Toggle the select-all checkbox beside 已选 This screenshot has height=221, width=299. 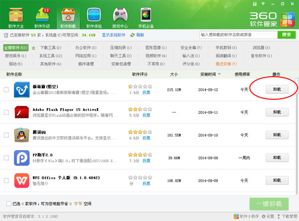[9, 204]
